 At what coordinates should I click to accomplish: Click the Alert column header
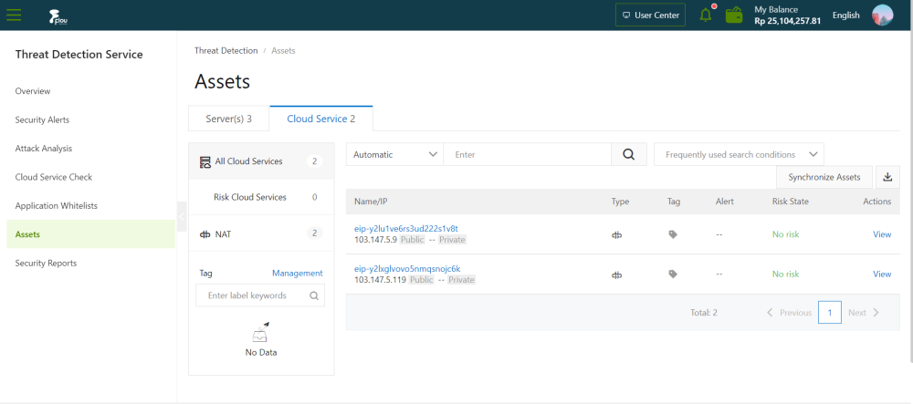click(724, 202)
